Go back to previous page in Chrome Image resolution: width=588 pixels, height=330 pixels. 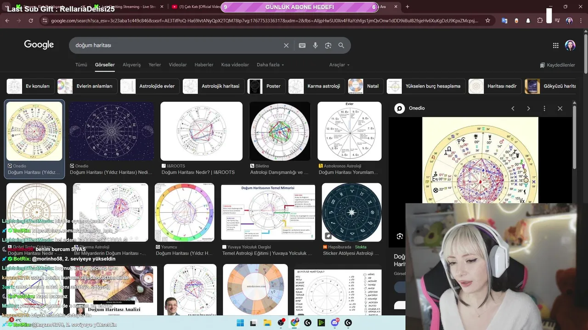pos(7,21)
